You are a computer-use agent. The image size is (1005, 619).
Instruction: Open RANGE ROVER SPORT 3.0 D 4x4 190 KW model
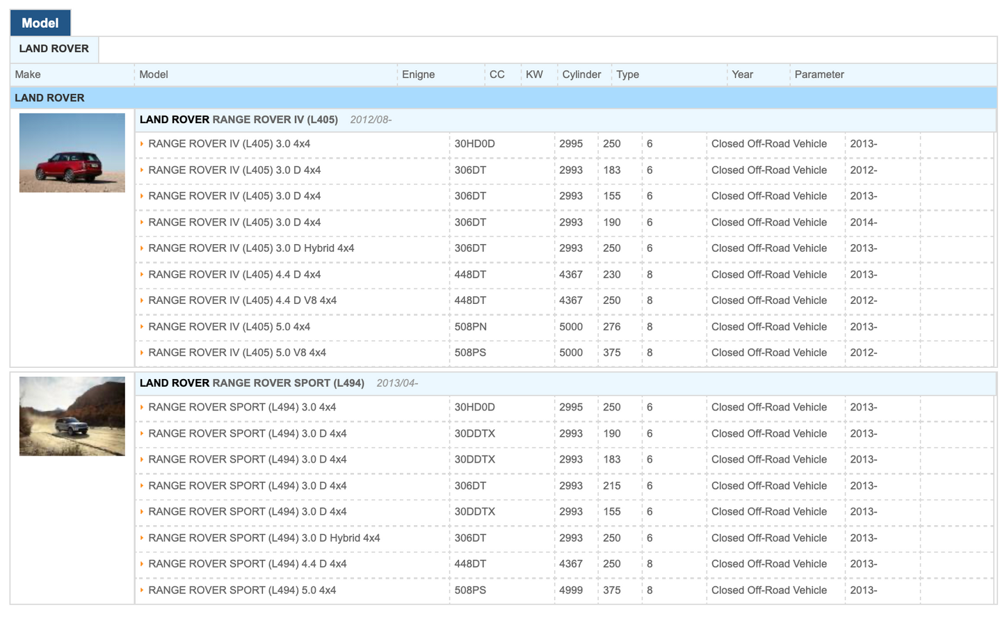247,434
